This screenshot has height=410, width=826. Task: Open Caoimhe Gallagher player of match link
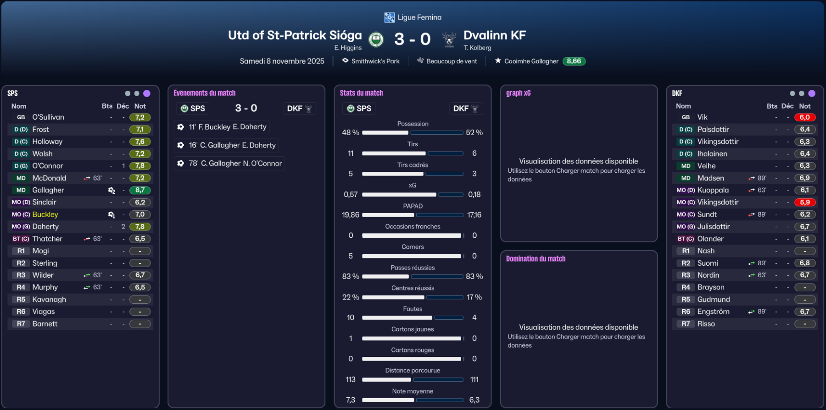pos(531,61)
